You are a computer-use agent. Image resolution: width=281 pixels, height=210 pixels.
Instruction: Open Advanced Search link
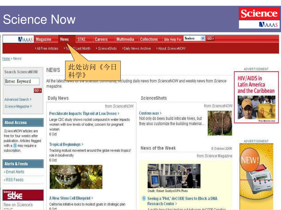click(18, 99)
